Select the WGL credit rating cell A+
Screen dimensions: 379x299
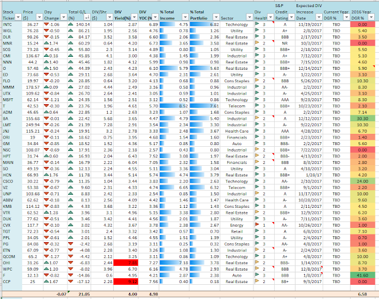pos(284,31)
